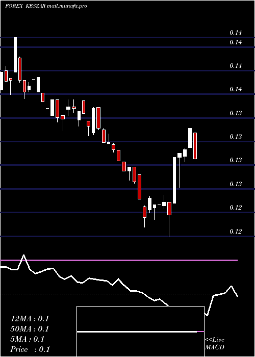Click the '<<Live MACD' label
This screenshot has height=357, width=255.
215,344
